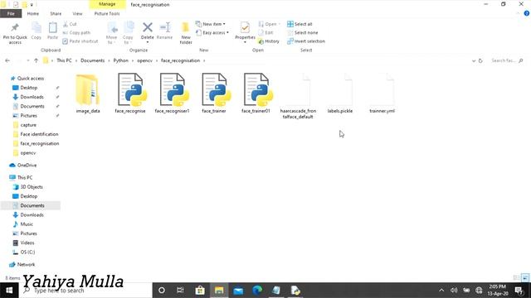Select the labels.pickle file

coord(340,94)
